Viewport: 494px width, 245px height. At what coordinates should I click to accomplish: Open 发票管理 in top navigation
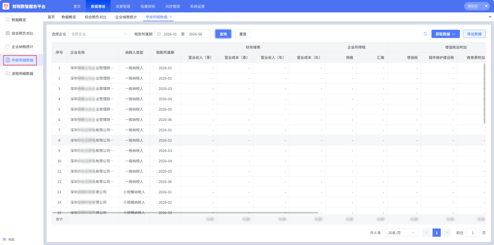[123, 6]
